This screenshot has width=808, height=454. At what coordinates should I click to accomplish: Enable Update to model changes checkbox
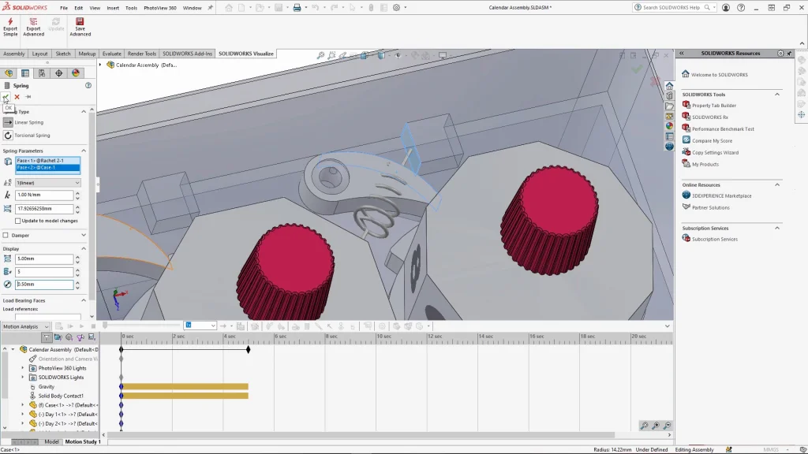[x=18, y=221]
